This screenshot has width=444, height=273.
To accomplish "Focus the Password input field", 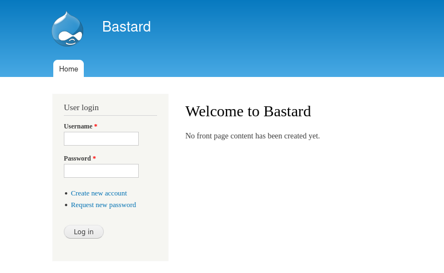I will [101, 171].
